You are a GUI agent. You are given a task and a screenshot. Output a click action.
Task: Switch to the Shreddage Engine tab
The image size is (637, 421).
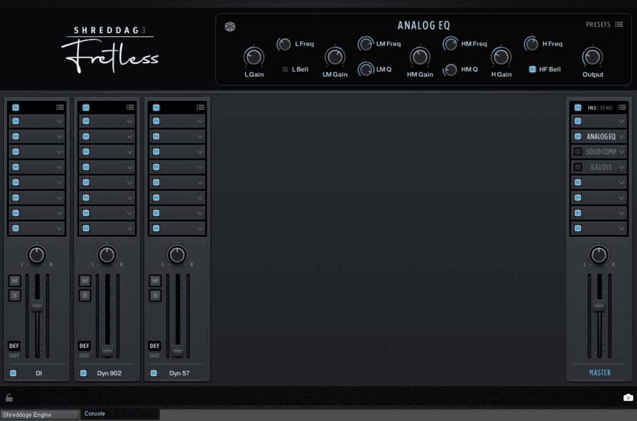click(40, 415)
